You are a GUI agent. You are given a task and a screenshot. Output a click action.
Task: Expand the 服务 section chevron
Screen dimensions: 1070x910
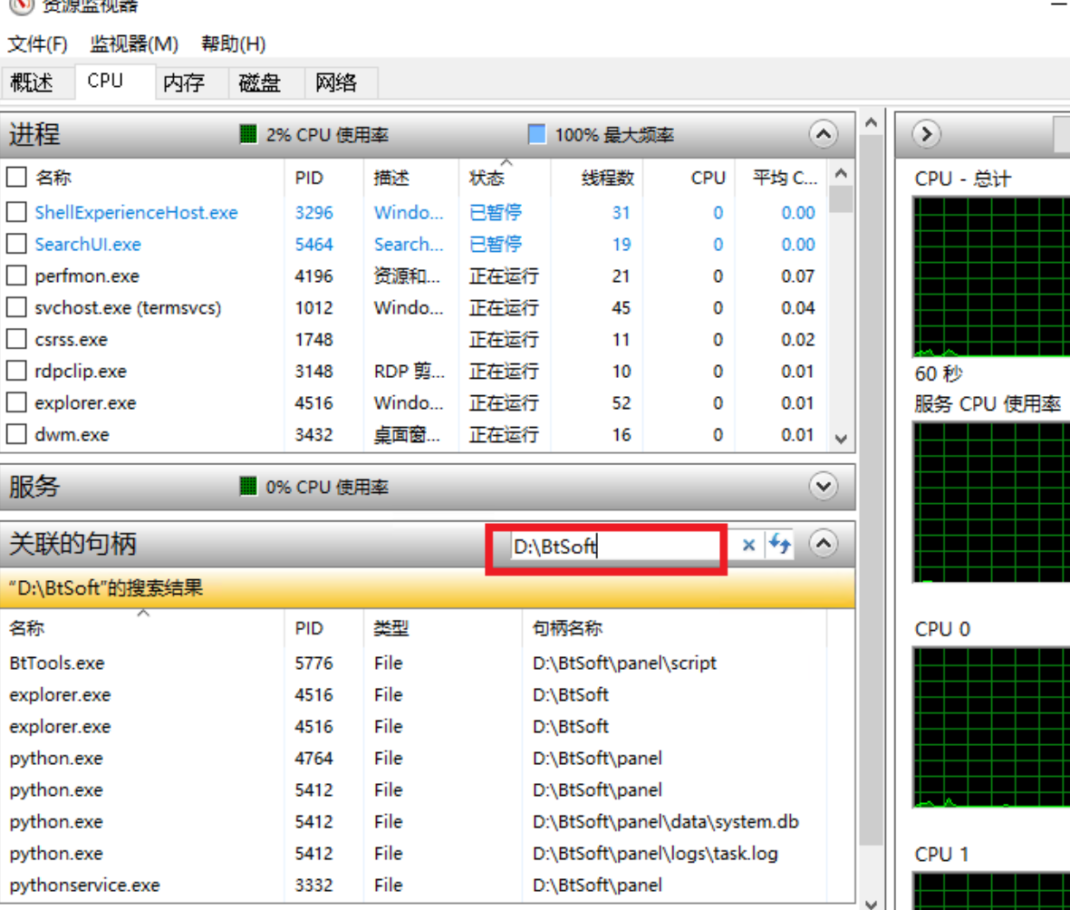click(x=823, y=487)
